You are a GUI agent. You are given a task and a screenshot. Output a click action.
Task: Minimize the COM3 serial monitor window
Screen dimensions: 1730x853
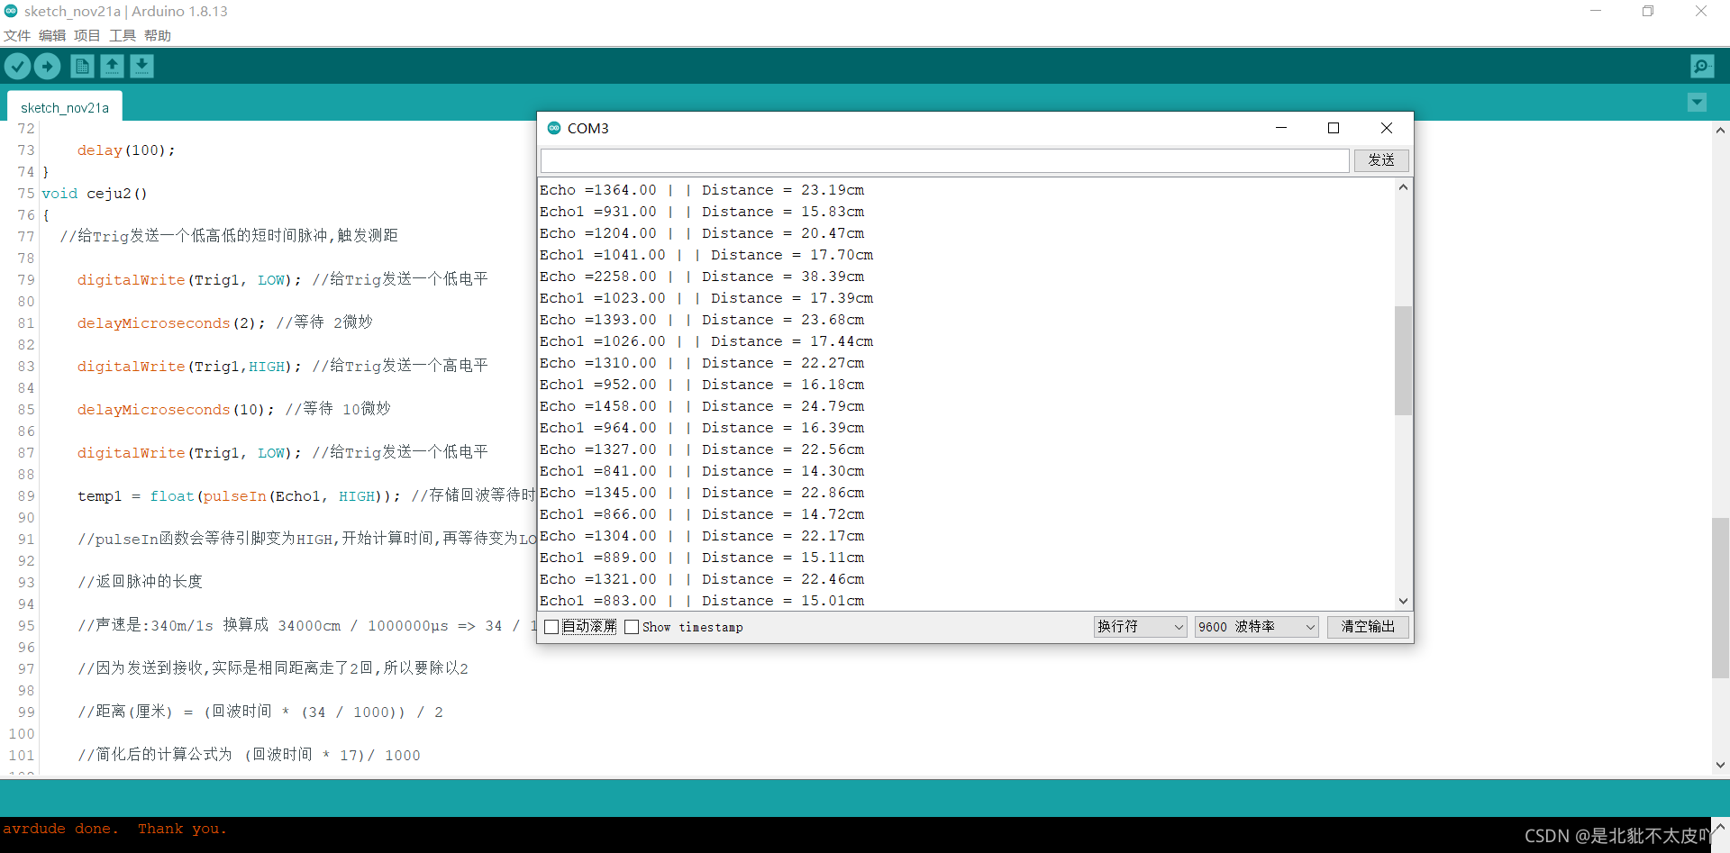pos(1281,128)
